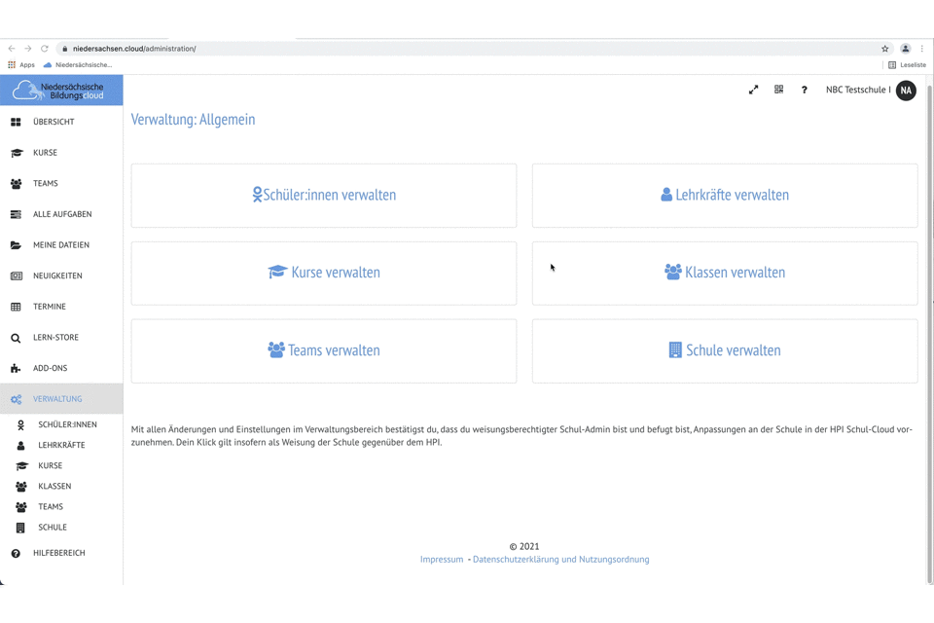Viewport: 934px width, 623px height.
Task: Open the Lehrkräfte verwalten tile
Action: coord(724,195)
